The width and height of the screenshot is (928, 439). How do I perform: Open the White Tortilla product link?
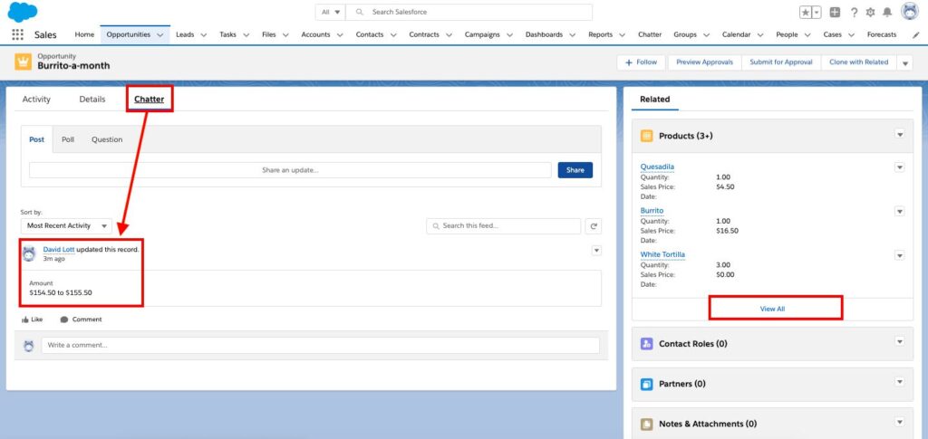pos(662,254)
